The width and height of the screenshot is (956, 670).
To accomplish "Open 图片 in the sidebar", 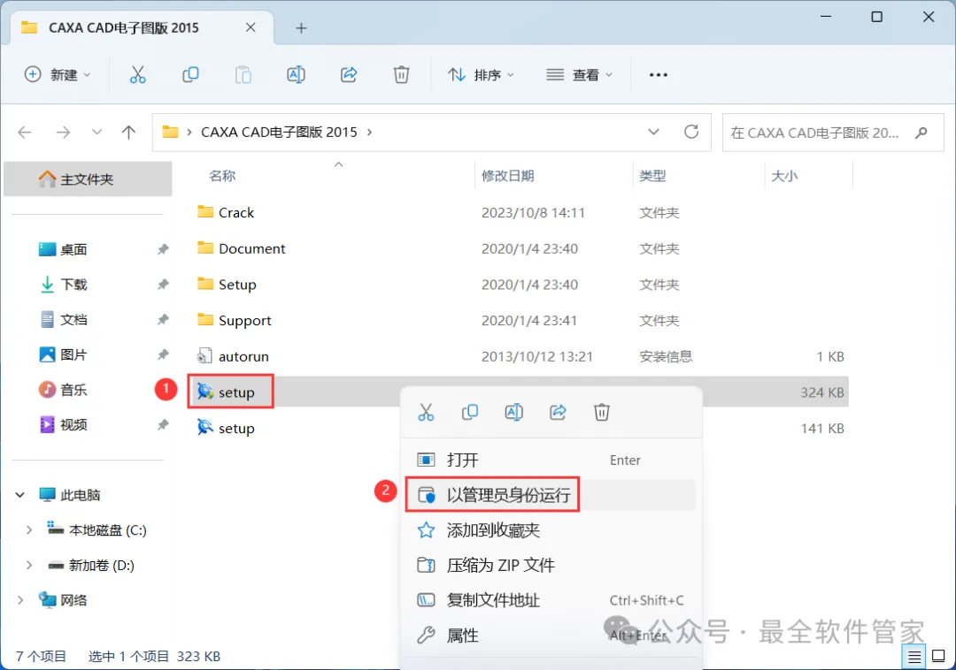I will click(x=73, y=354).
